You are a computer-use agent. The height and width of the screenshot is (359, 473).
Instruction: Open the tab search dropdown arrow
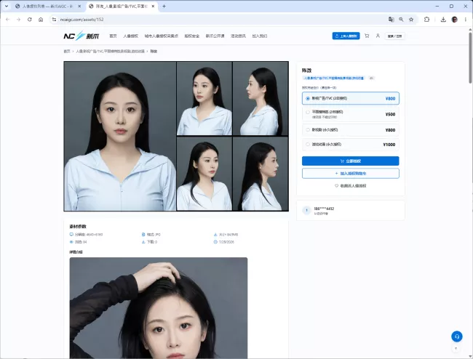7,6
